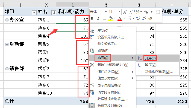
Task: Sort ascending with 升序(S)
Action: [x=158, y=58]
